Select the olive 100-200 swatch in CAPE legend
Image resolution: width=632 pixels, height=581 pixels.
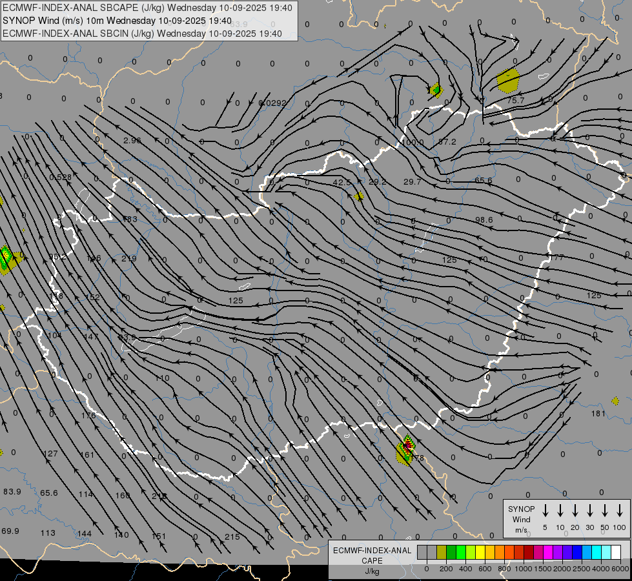(442, 552)
